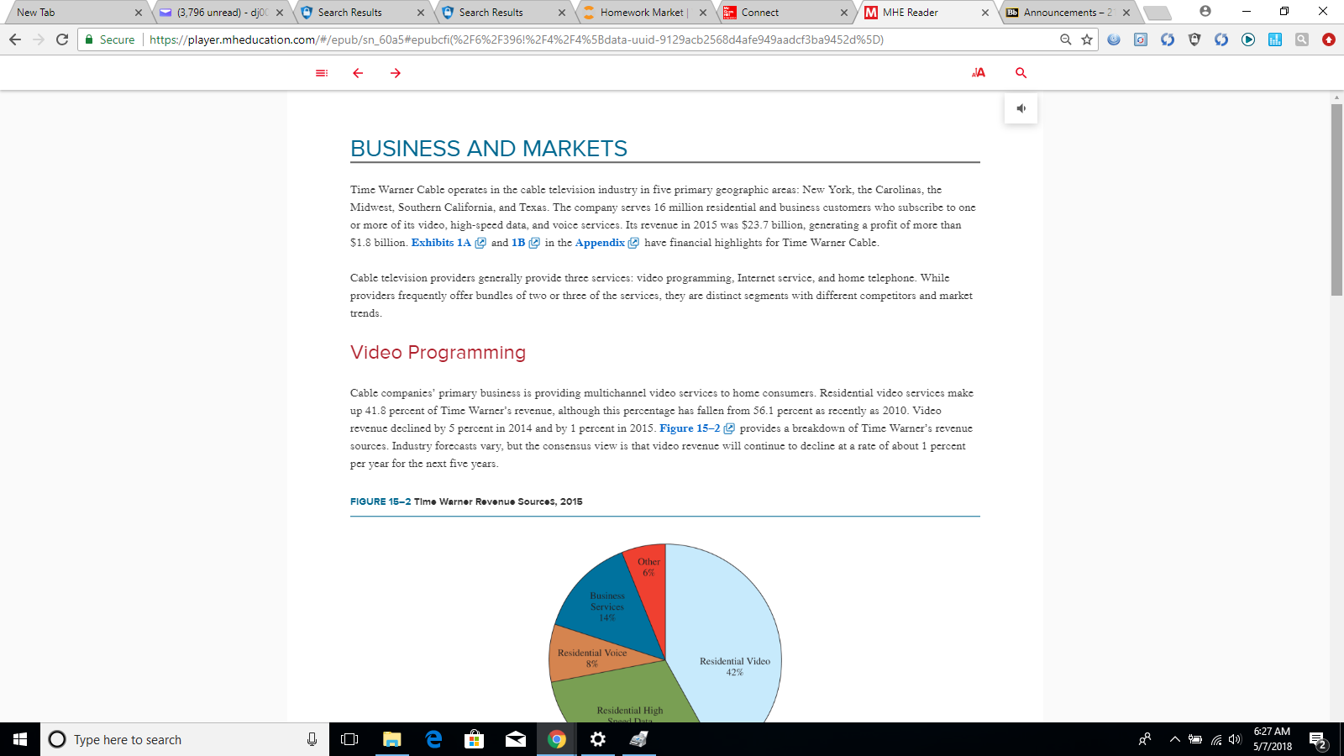The height and width of the screenshot is (756, 1344).
Task: Open the Figure 15–2 link
Action: 696,428
